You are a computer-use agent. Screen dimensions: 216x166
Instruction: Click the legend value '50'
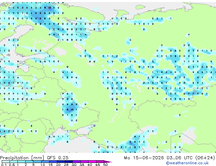coord(105,165)
